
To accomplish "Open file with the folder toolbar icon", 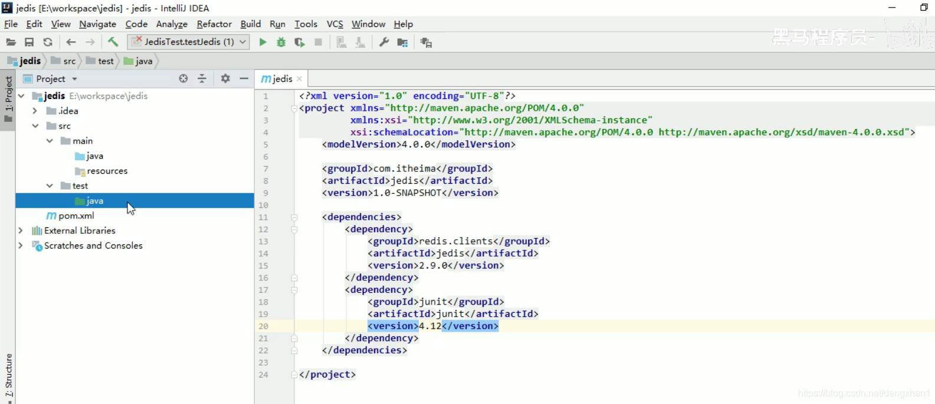I will [11, 42].
